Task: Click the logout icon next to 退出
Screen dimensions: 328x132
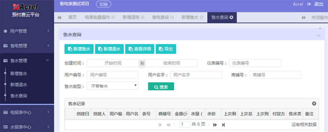Action: [x=309, y=4]
